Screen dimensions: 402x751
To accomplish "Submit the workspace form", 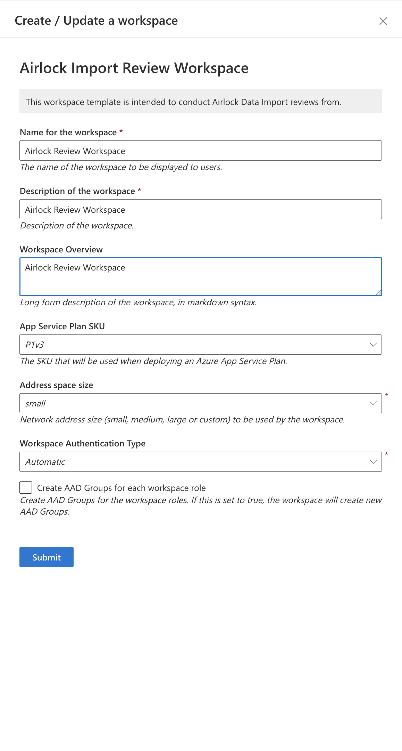I will (x=47, y=557).
